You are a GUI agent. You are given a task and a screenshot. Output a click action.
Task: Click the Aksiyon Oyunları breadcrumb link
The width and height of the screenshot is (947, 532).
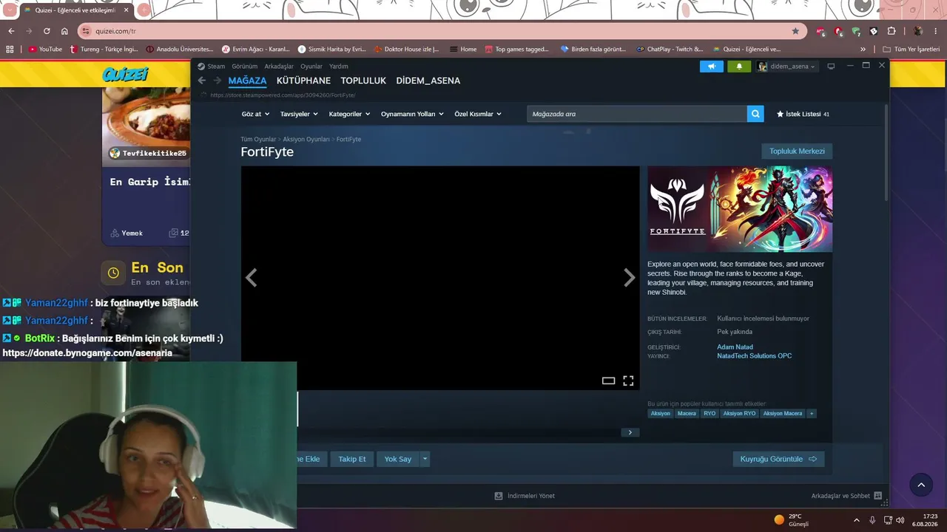[x=306, y=139]
